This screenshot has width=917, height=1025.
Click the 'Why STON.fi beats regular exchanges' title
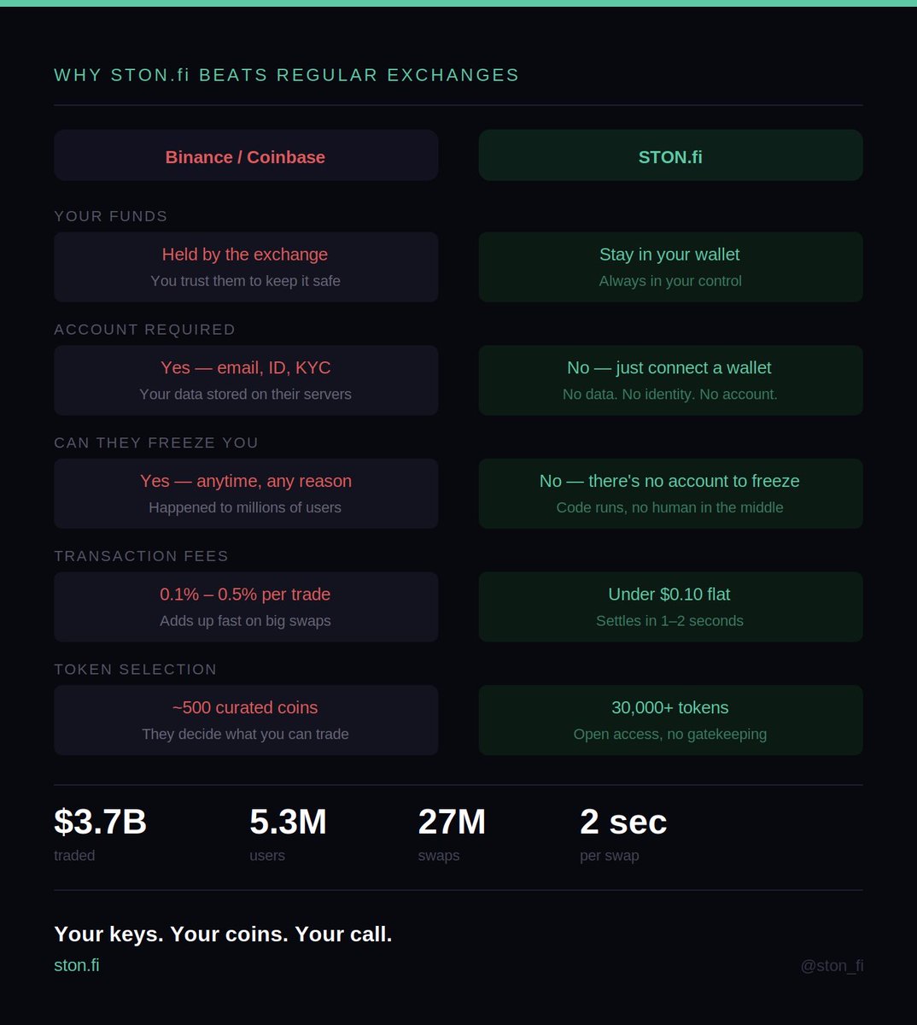tap(287, 75)
